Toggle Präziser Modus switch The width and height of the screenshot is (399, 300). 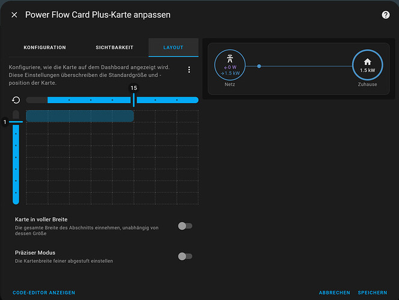(185, 256)
